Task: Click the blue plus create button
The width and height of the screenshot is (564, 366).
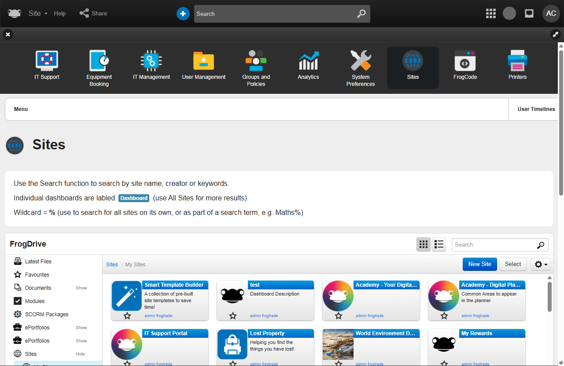Action: click(183, 14)
